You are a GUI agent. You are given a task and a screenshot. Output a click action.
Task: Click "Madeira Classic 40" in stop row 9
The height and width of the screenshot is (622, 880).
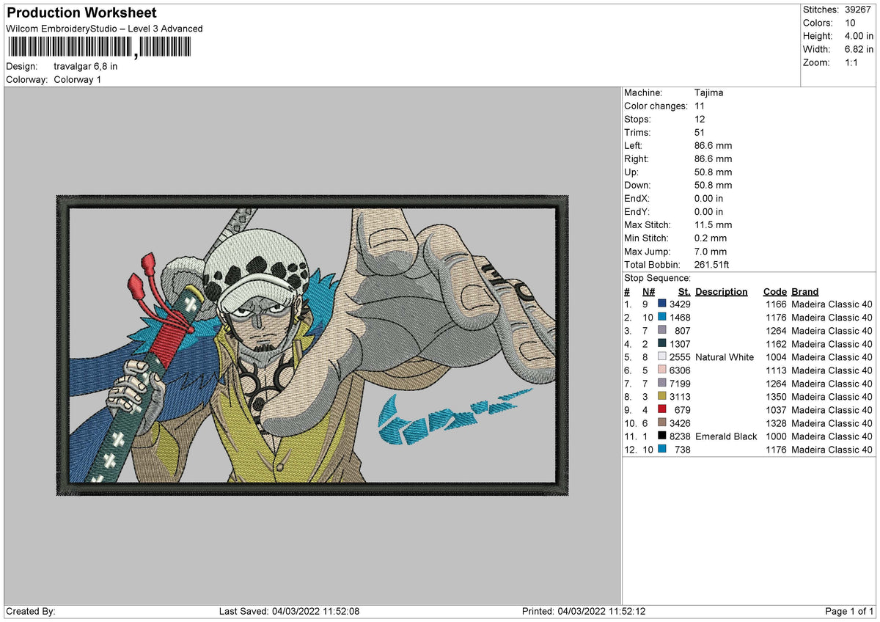pyautogui.click(x=832, y=409)
